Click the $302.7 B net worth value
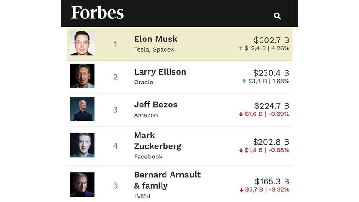Image resolution: width=359 pixels, height=202 pixels. (271, 40)
